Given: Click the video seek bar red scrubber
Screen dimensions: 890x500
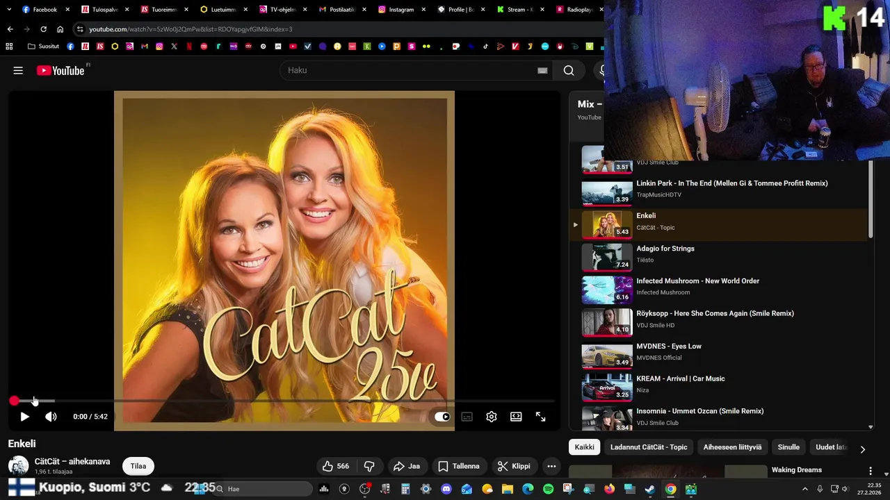Looking at the screenshot, I should click(14, 401).
